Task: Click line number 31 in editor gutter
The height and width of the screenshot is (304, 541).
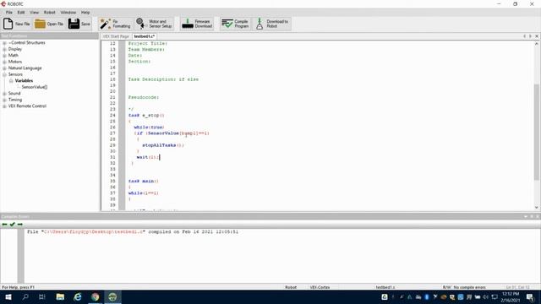Action: (112, 157)
